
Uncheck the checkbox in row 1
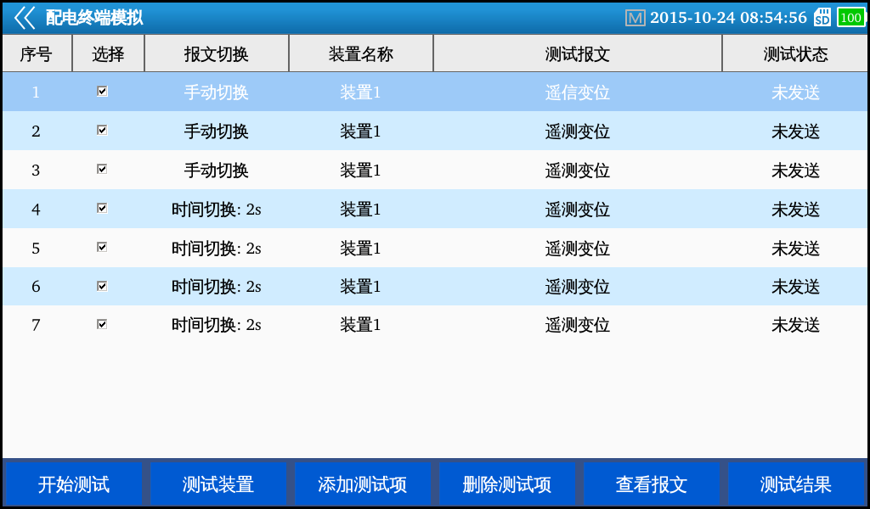pos(103,92)
